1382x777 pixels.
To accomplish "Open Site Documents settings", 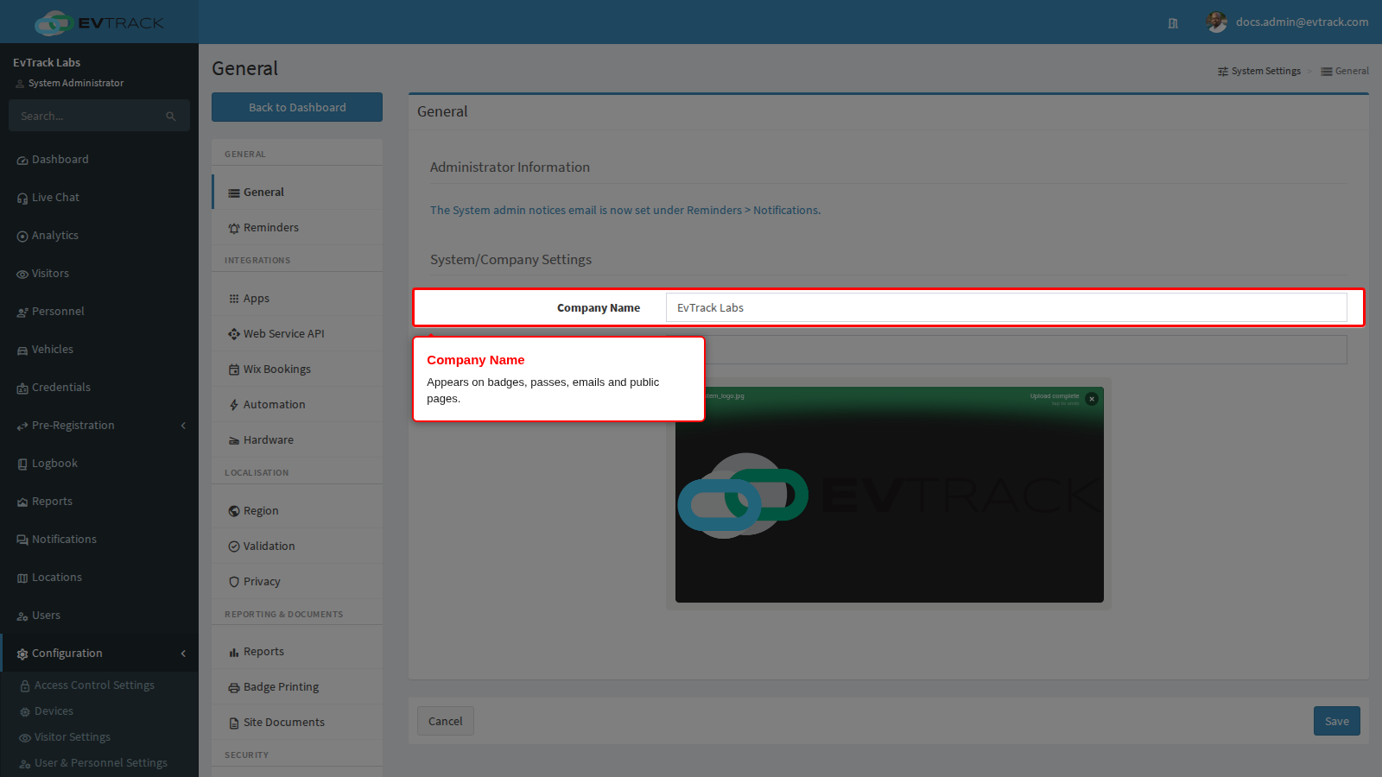I will (x=297, y=723).
